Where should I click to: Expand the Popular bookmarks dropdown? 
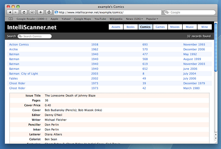[152, 19]
